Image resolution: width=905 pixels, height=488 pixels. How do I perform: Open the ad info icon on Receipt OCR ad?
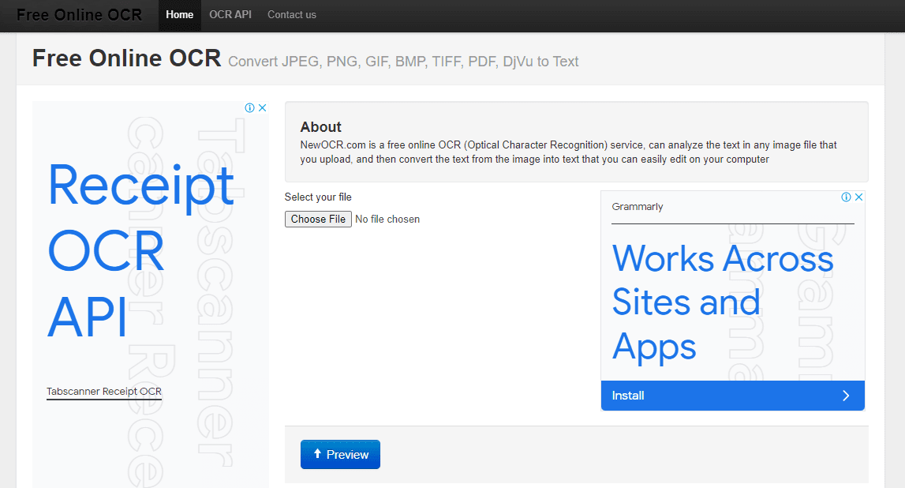click(249, 108)
